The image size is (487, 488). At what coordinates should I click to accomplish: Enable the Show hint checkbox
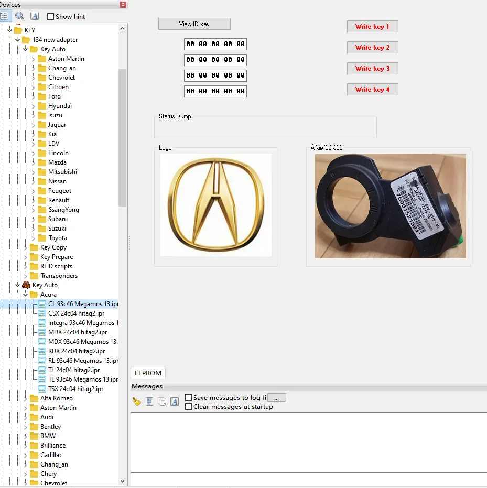click(x=51, y=17)
